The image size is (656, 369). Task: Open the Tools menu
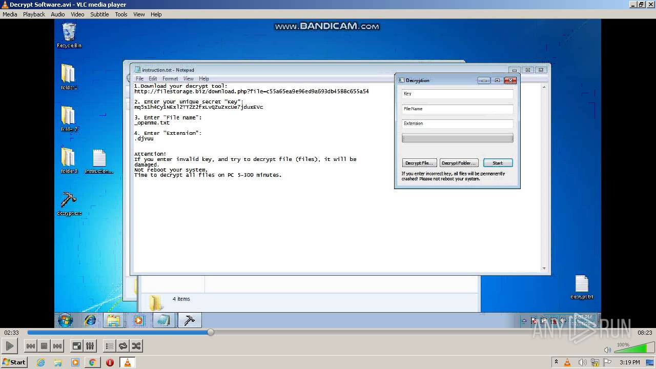tap(121, 14)
